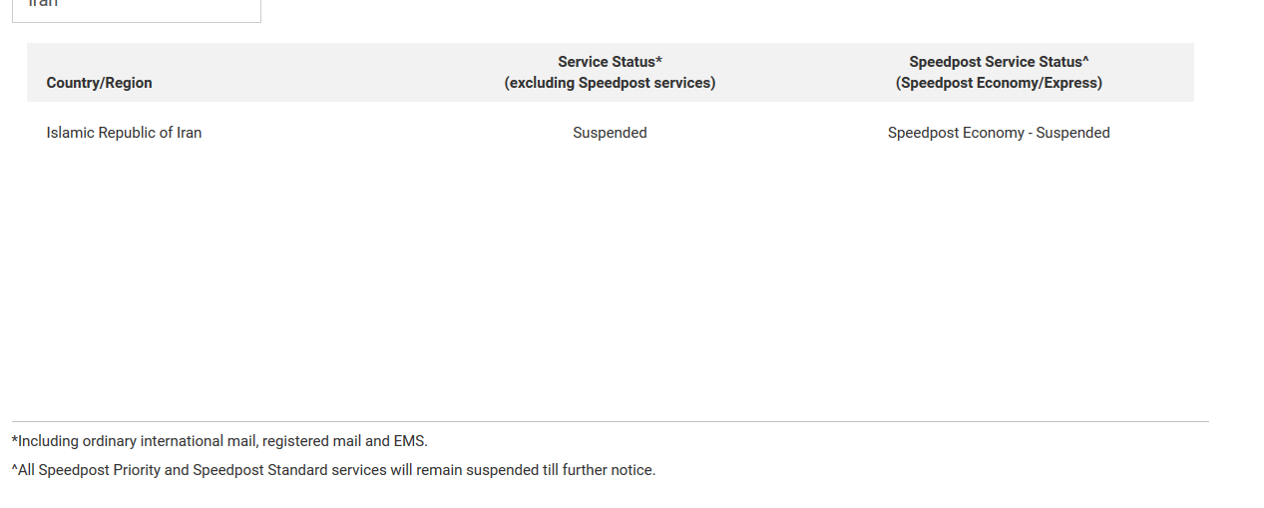Viewport: 1264px width, 508px height.
Task: Click the search field containing Iran
Action: [x=137, y=8]
